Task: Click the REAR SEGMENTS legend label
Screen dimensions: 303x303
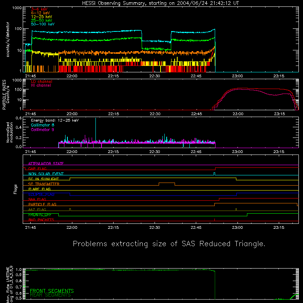Action: [50, 295]
